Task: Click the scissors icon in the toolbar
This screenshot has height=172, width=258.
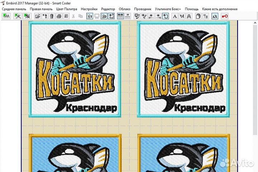Action: pos(73,16)
